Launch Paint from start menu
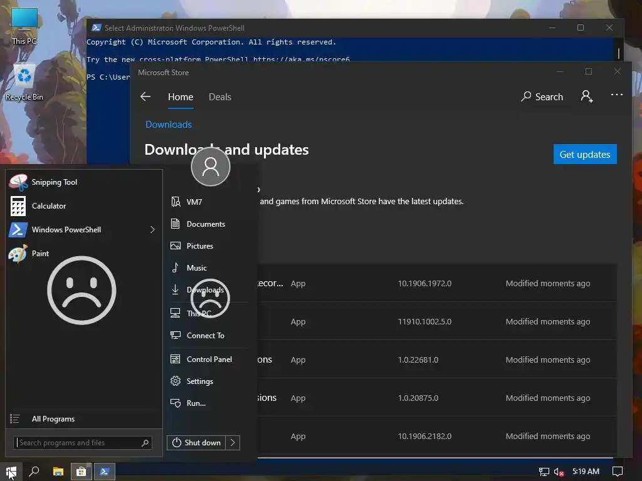This screenshot has height=481, width=642. pos(84,253)
